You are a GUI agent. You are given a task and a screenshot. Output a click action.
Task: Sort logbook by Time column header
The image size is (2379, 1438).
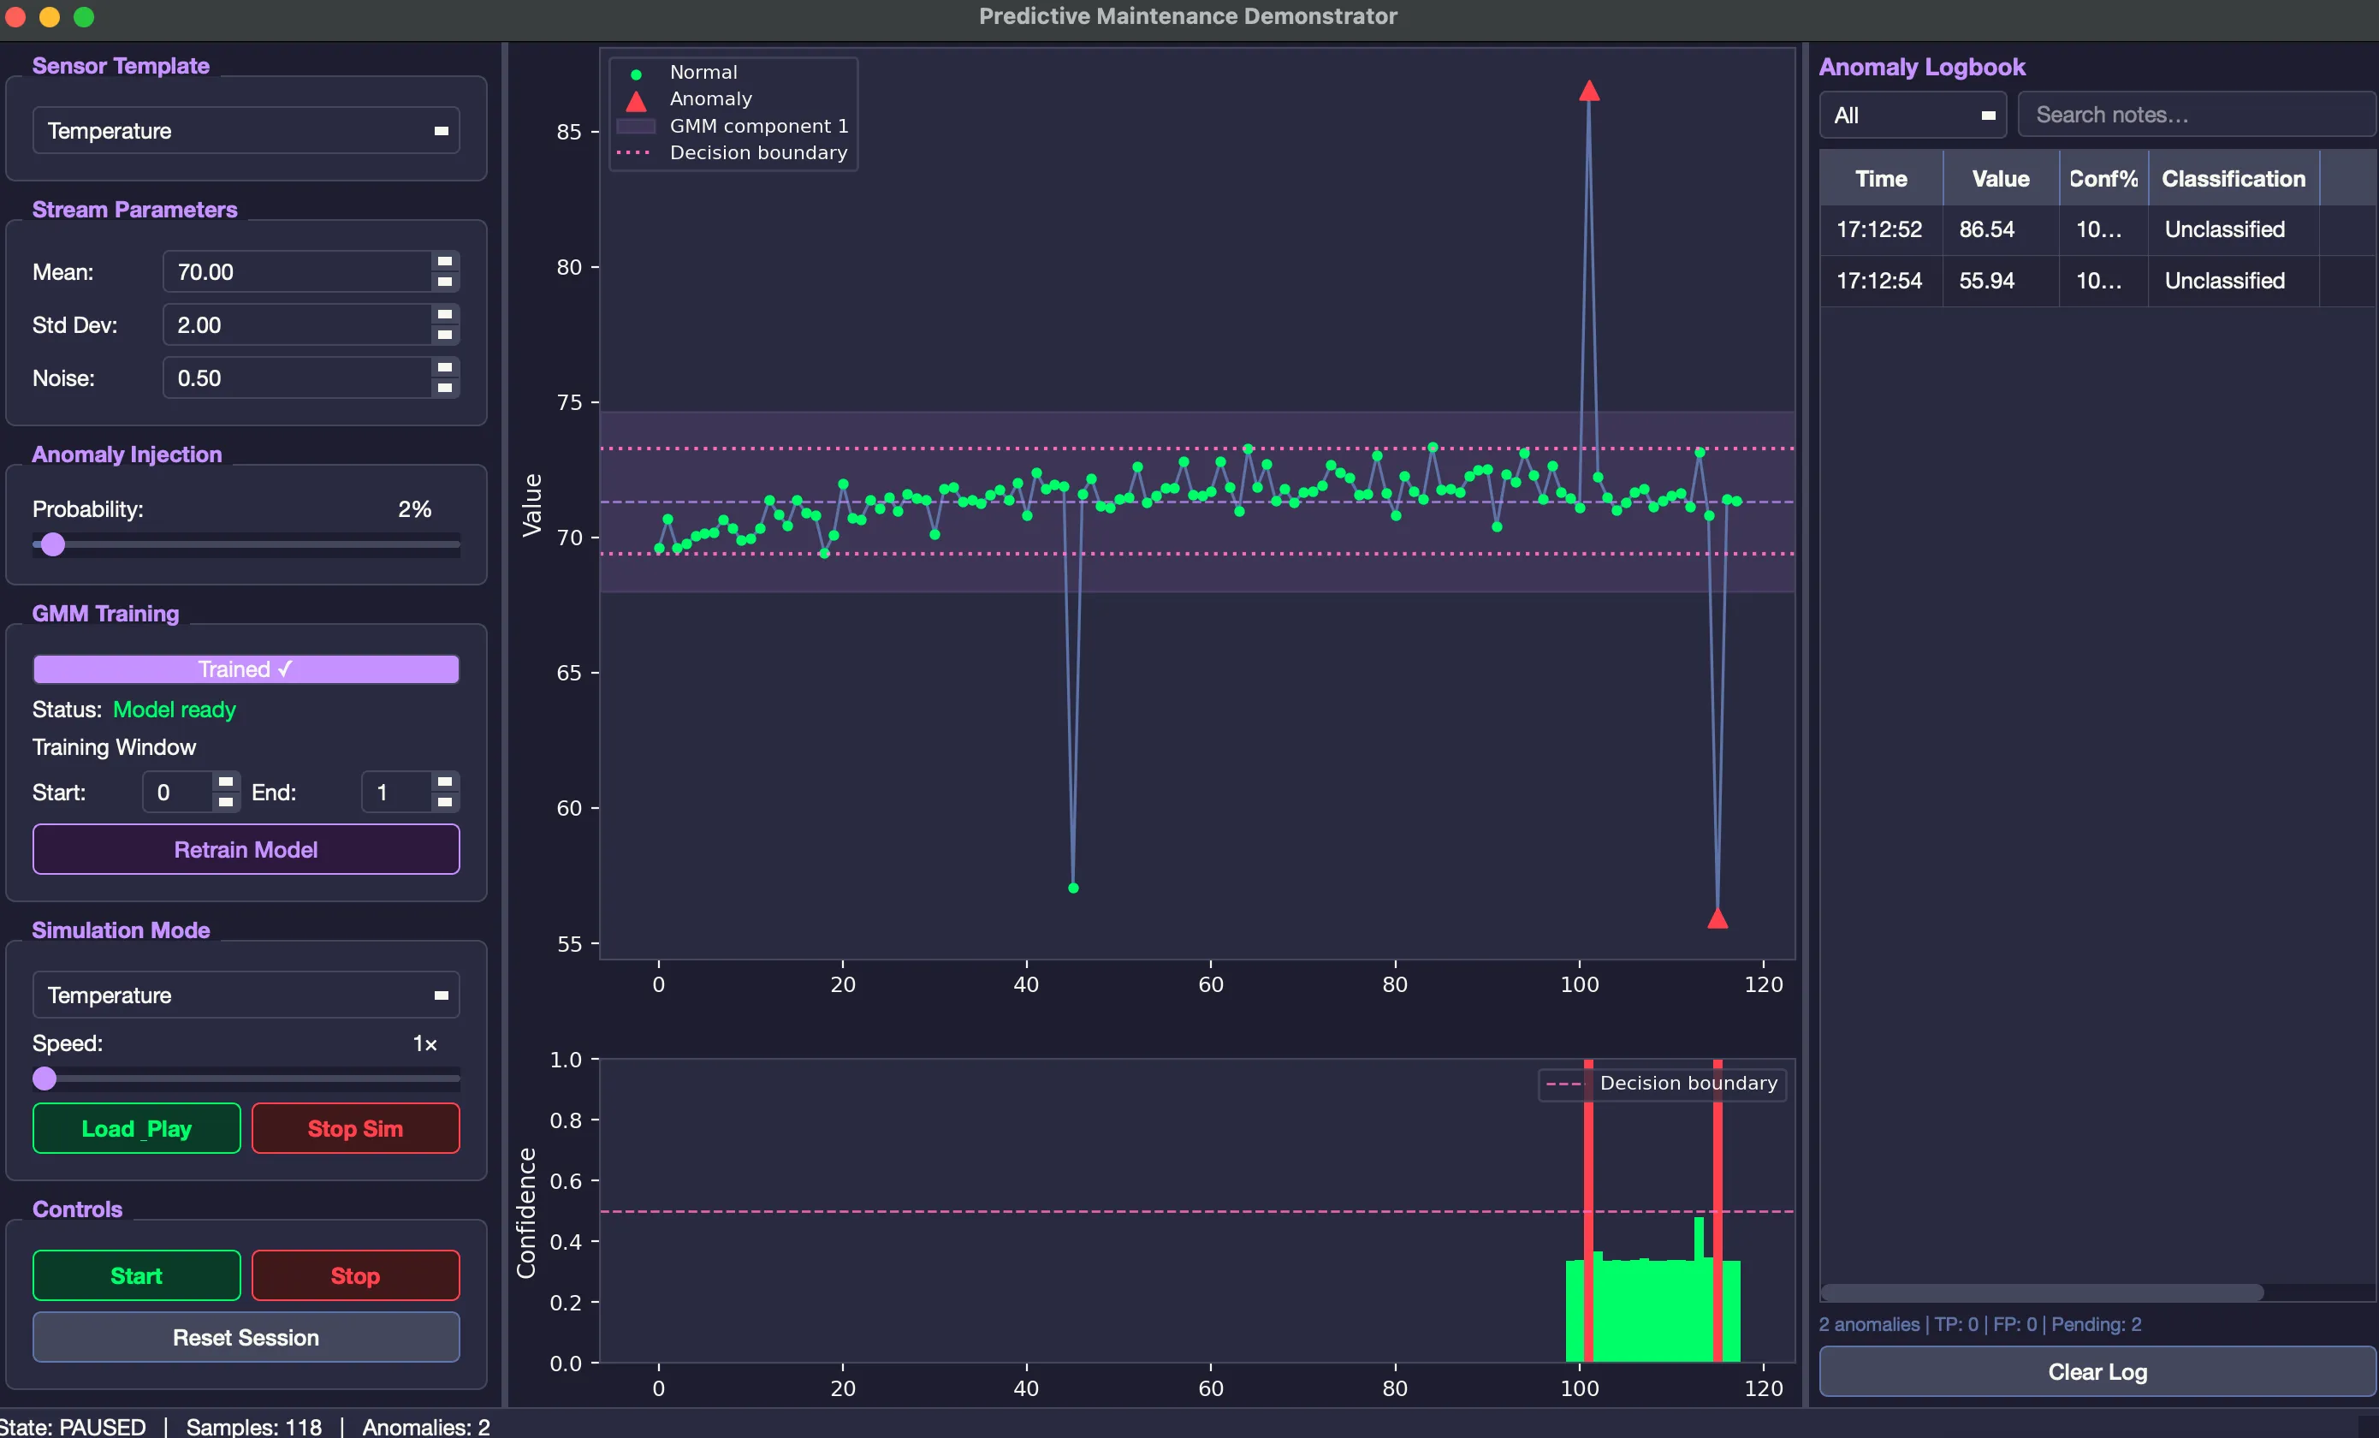point(1881,179)
